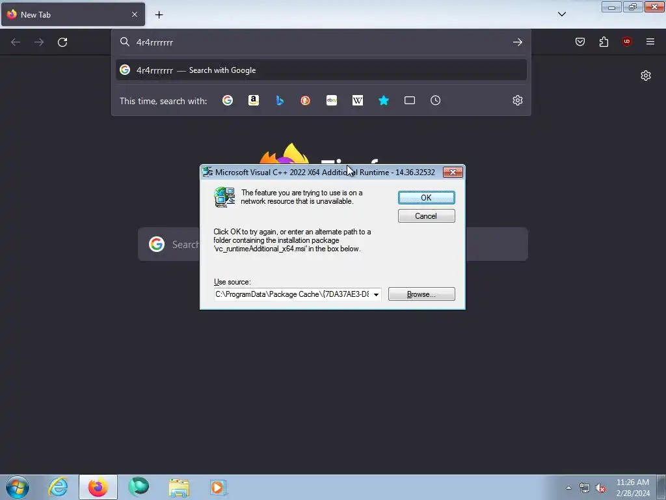Open a new tab with the plus button

click(x=159, y=14)
